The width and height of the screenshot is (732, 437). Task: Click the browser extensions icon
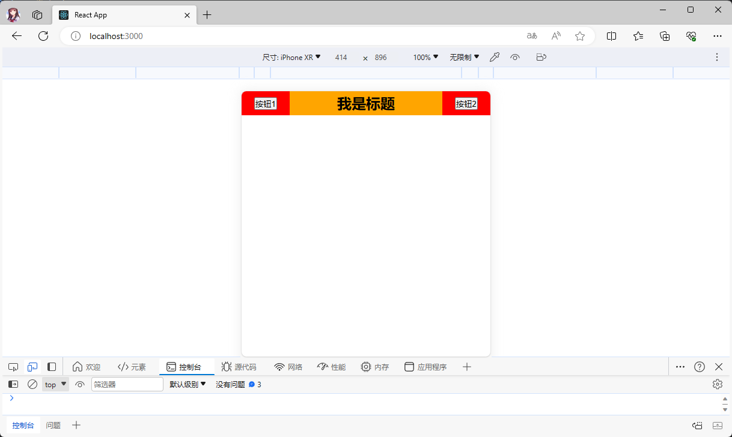pos(664,36)
